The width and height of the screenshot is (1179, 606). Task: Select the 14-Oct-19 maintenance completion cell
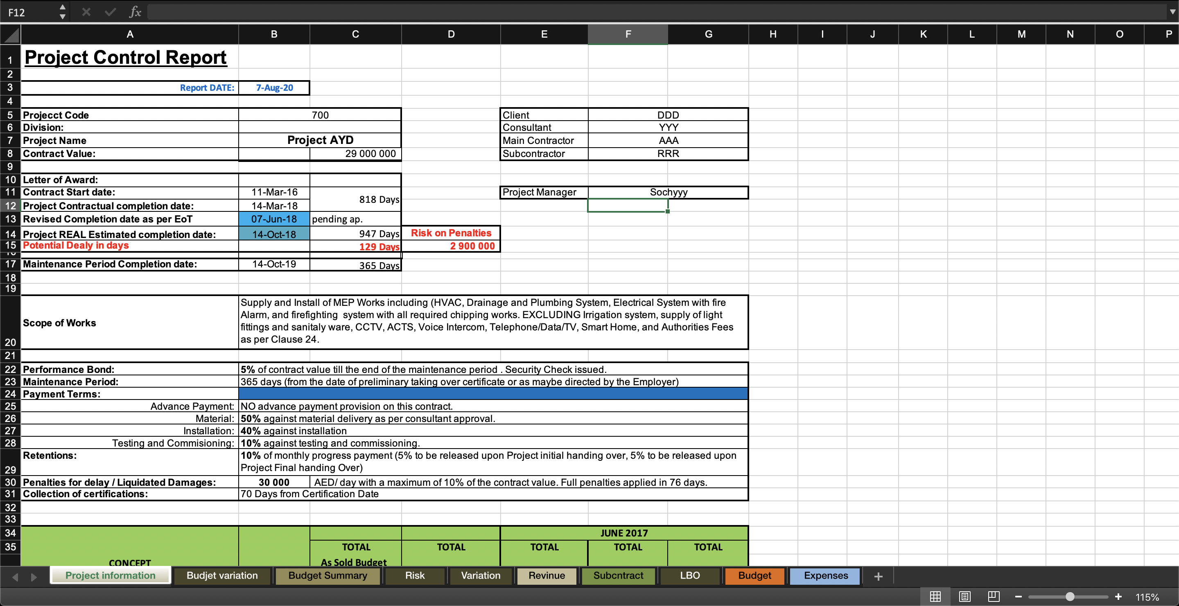(x=274, y=264)
